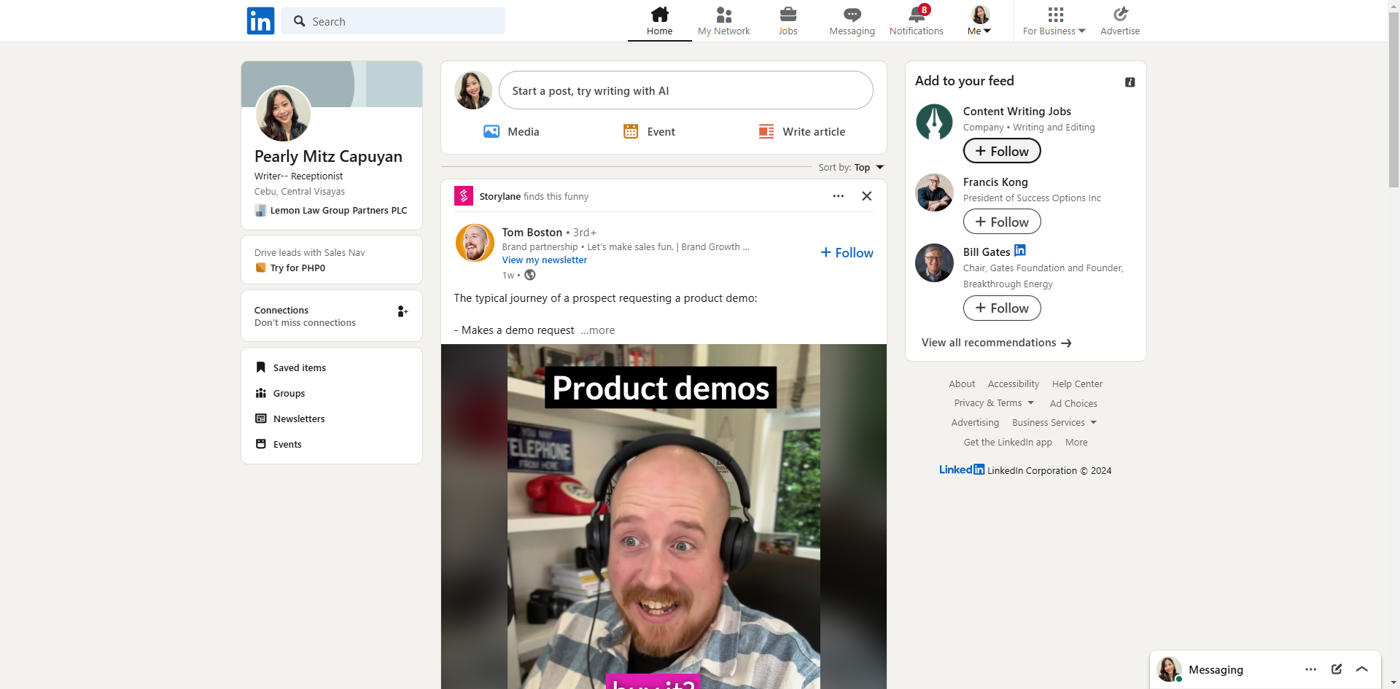Click the LinkedIn logo icon
1400x689 pixels.
tap(260, 21)
